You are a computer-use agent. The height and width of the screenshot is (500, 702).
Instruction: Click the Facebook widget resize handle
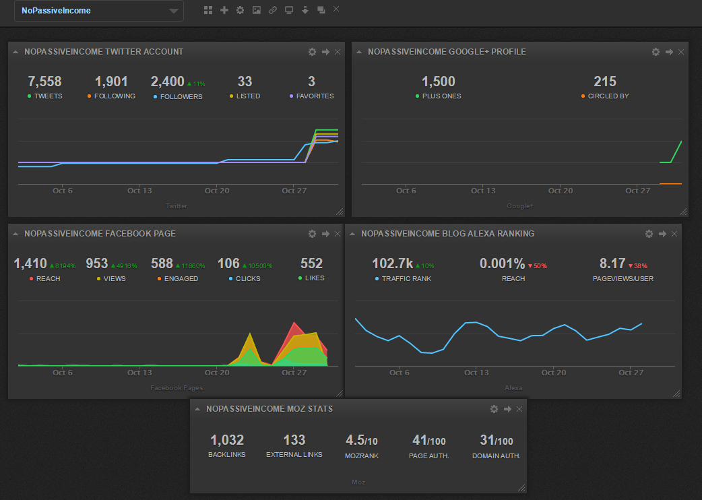click(338, 393)
